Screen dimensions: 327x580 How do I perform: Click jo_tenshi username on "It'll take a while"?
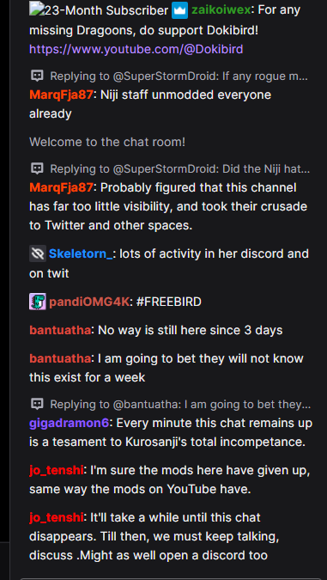tap(56, 517)
